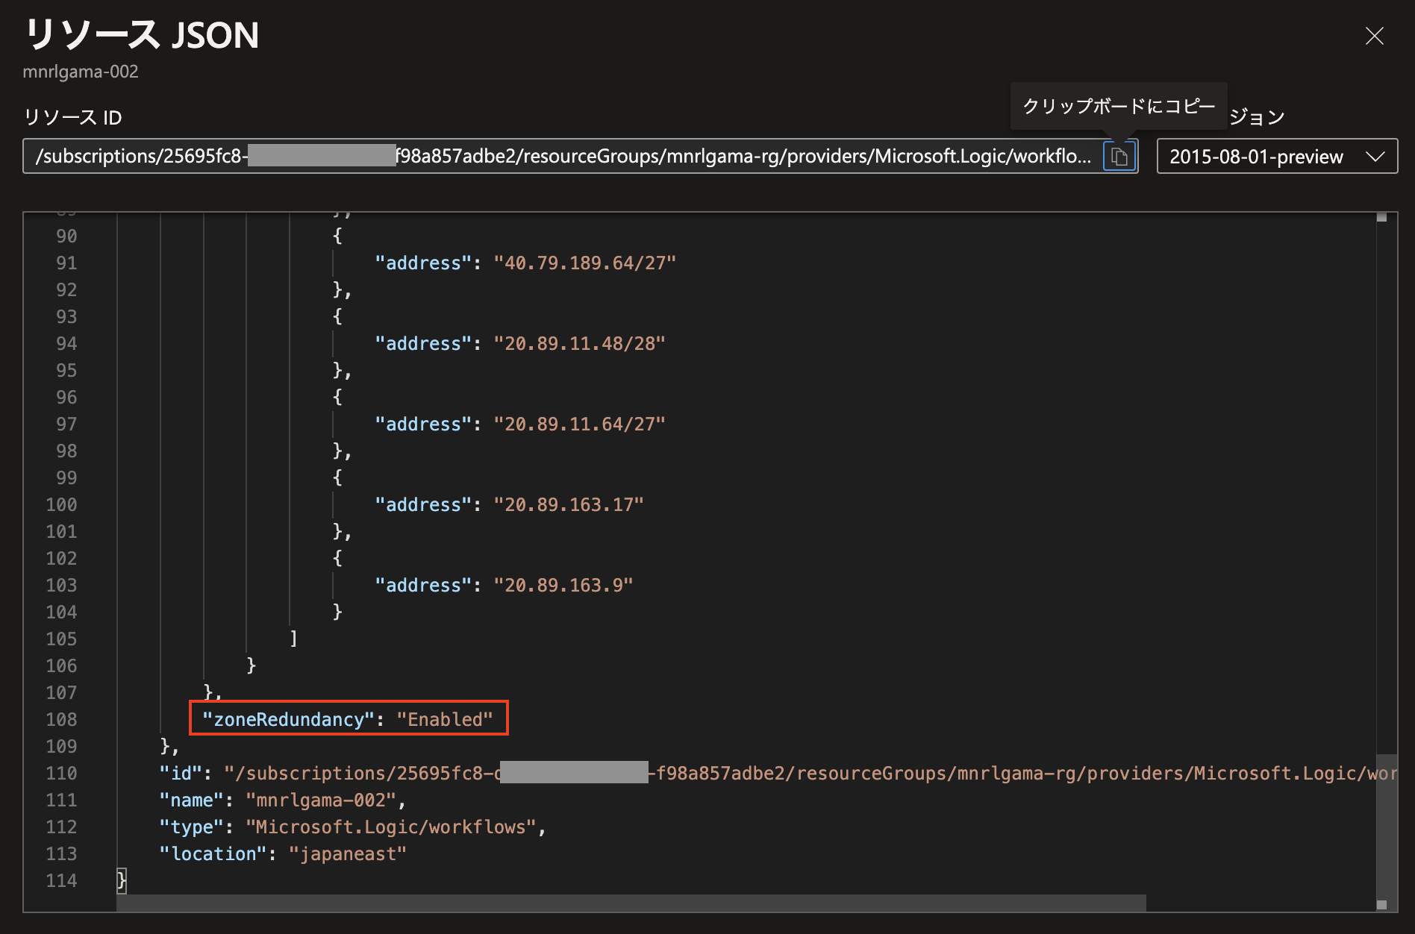The height and width of the screenshot is (934, 1415).
Task: Copy the resource ID to clipboard
Action: [x=1119, y=156]
